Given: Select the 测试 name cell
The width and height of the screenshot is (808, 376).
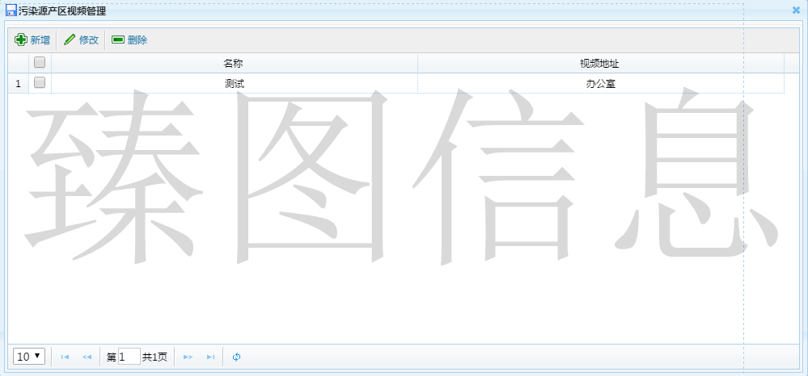Looking at the screenshot, I should tap(234, 83).
